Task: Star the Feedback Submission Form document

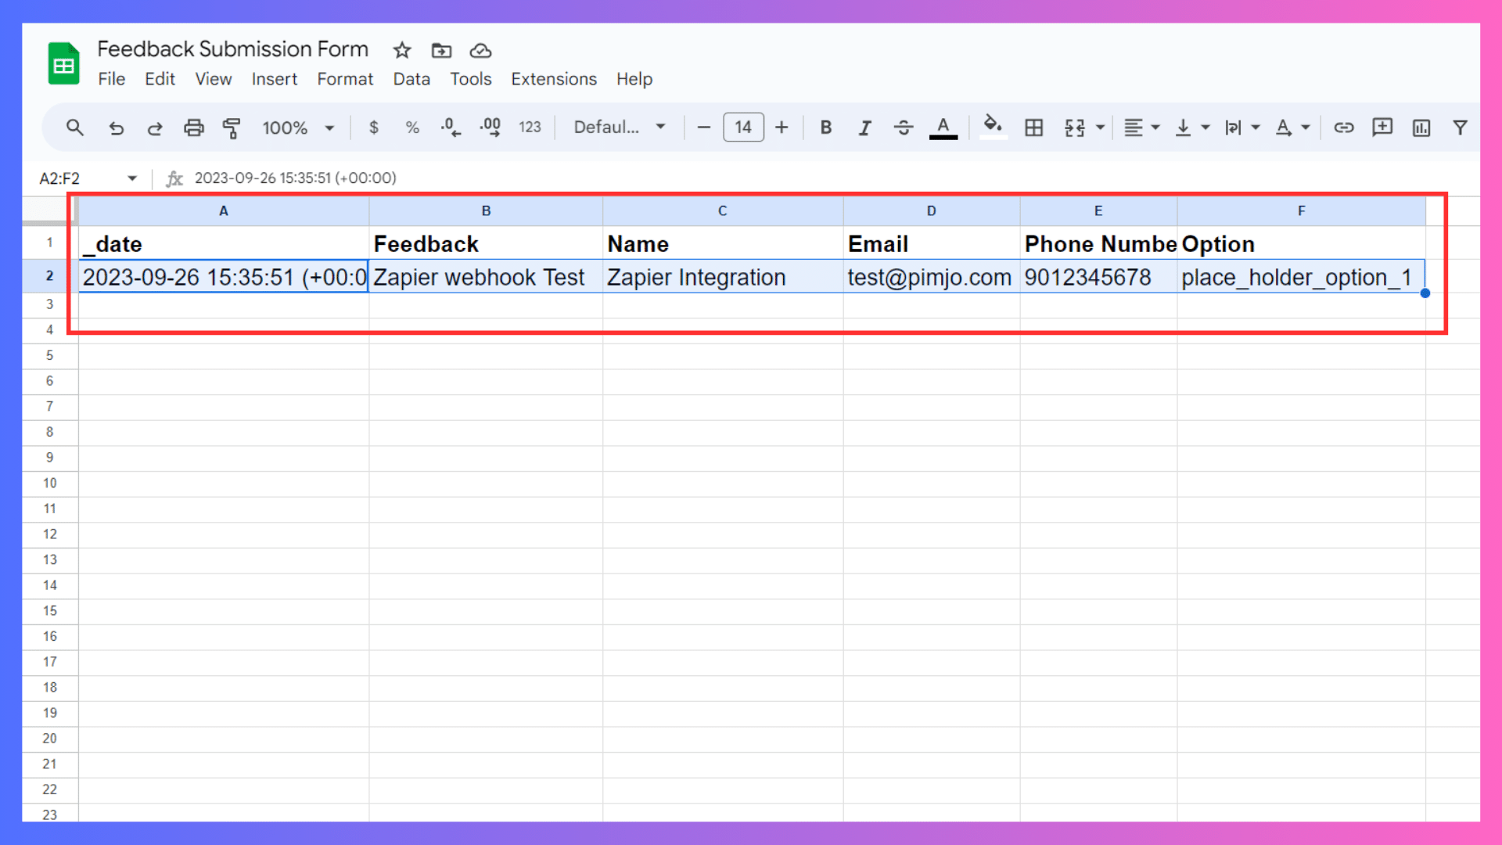Action: pyautogui.click(x=402, y=51)
